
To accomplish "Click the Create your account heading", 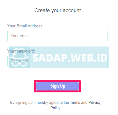I will coord(58,11).
